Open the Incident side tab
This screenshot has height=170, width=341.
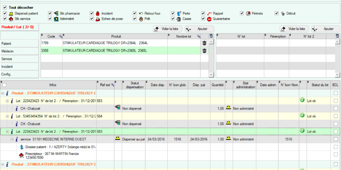point(20,67)
